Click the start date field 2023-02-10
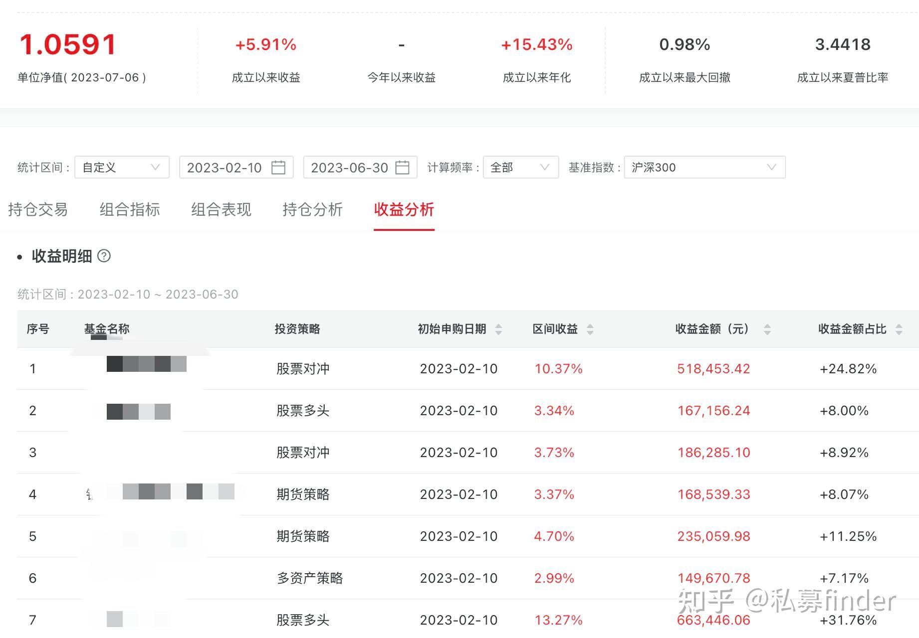Image resolution: width=919 pixels, height=638 pixels. (225, 167)
